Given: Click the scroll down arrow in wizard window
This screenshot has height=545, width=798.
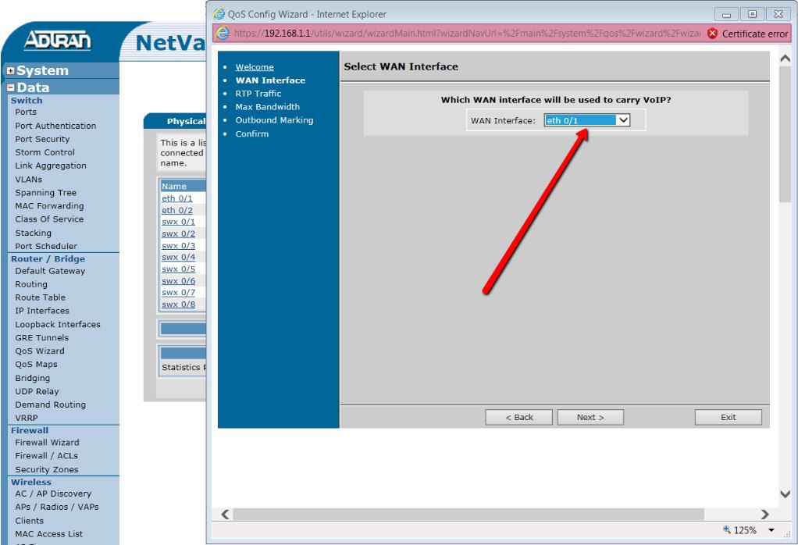Looking at the screenshot, I should coord(785,493).
